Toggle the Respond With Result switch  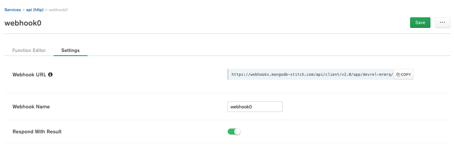tap(234, 132)
